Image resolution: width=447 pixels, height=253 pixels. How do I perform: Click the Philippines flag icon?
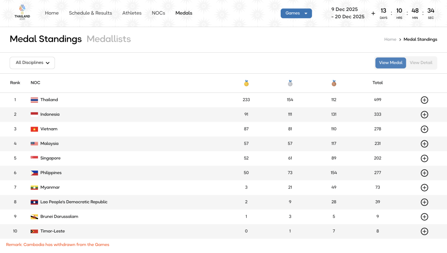(x=34, y=173)
